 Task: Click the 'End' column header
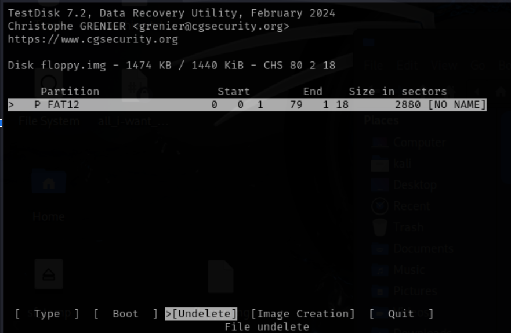click(313, 91)
